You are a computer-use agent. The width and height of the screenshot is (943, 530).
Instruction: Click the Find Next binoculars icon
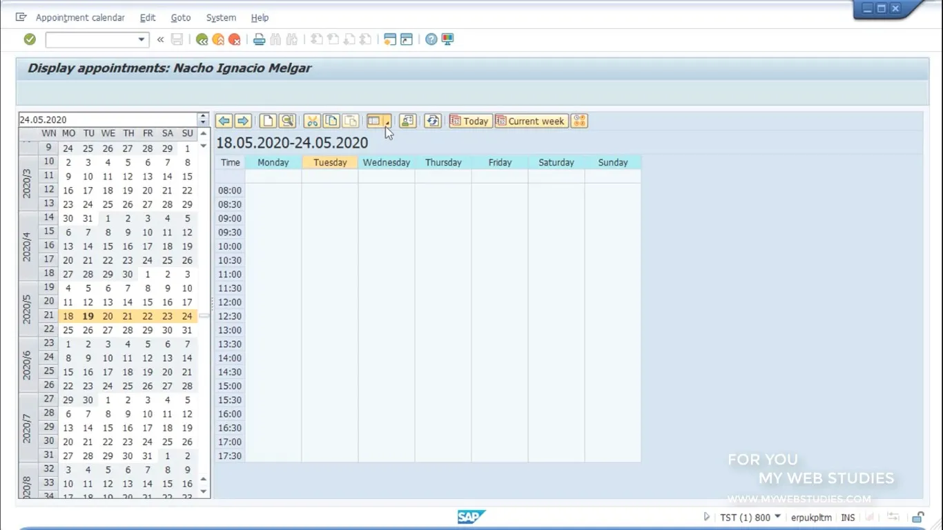pos(291,39)
